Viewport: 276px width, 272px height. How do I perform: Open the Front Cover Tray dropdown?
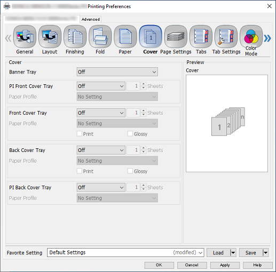[101, 113]
